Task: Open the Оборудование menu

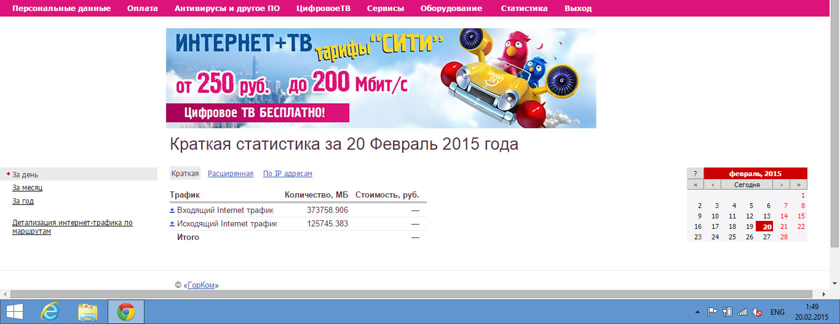Action: (451, 9)
